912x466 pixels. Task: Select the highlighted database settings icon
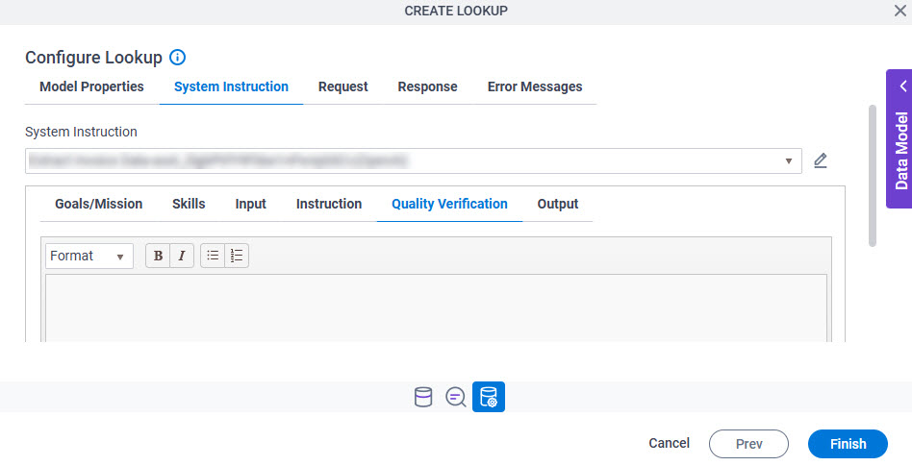tap(489, 397)
